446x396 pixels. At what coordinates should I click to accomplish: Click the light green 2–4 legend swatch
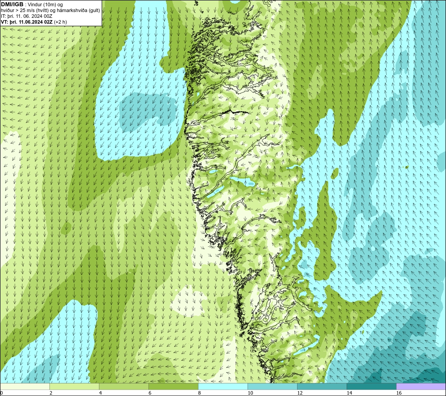coord(74,386)
